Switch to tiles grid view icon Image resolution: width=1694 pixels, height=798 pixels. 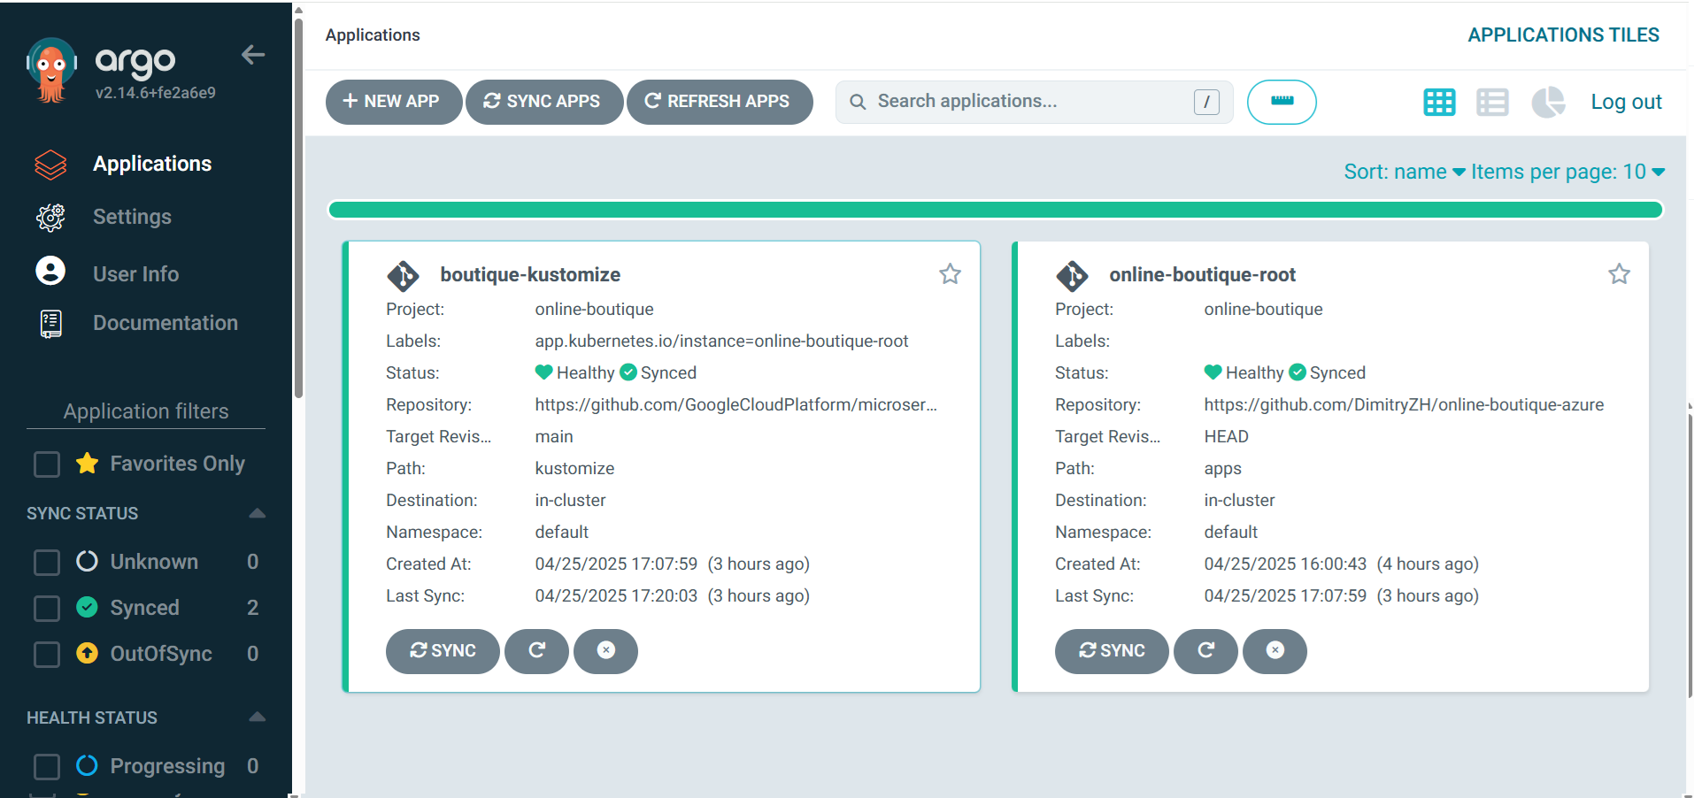tap(1439, 103)
